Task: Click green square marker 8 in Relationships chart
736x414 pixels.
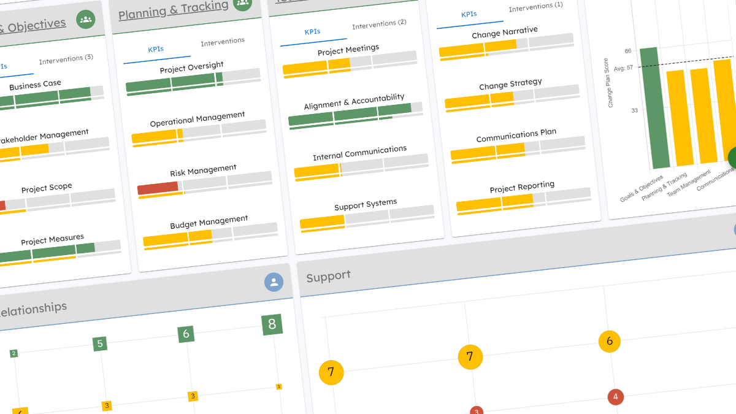Action: 272,324
